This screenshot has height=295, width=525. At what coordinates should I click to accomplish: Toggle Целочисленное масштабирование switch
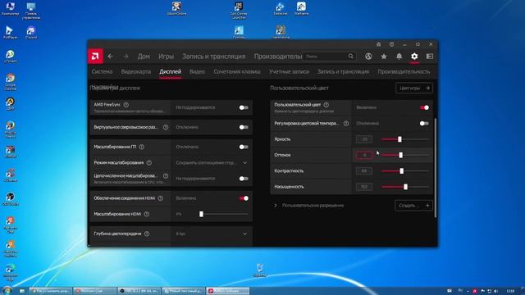pyautogui.click(x=244, y=179)
